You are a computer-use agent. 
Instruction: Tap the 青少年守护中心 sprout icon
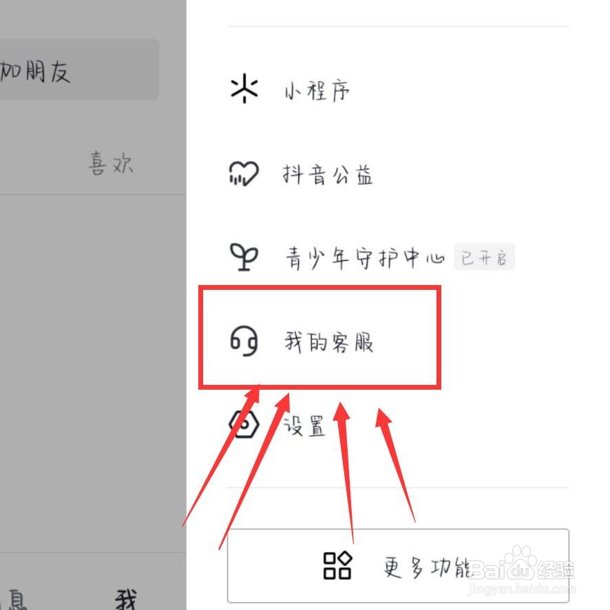pyautogui.click(x=244, y=257)
